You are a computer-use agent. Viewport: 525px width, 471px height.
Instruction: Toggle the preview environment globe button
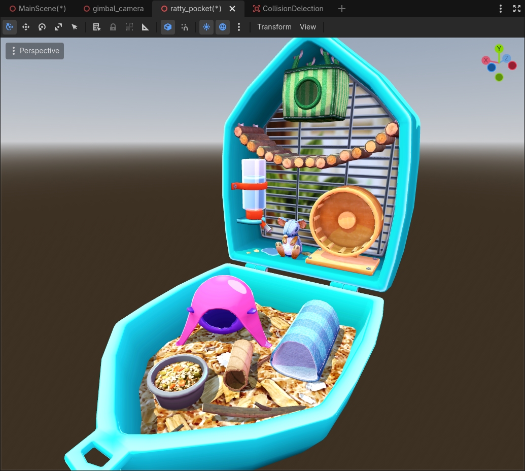click(x=223, y=27)
